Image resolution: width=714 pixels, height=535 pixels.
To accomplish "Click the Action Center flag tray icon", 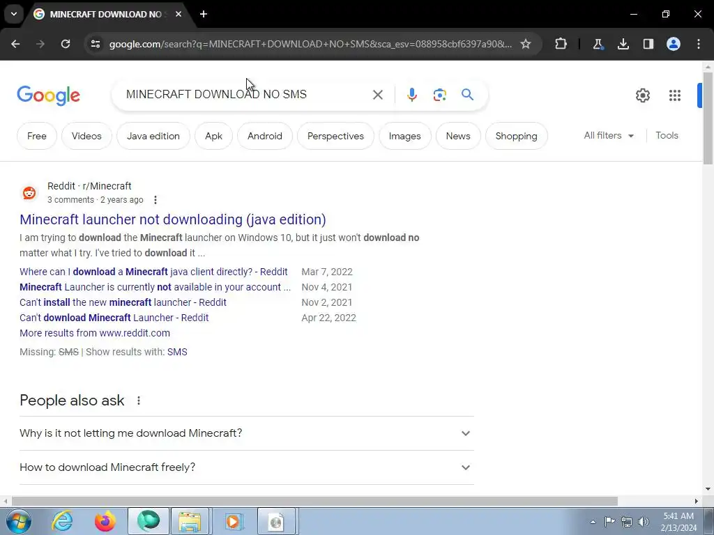I will [x=609, y=521].
